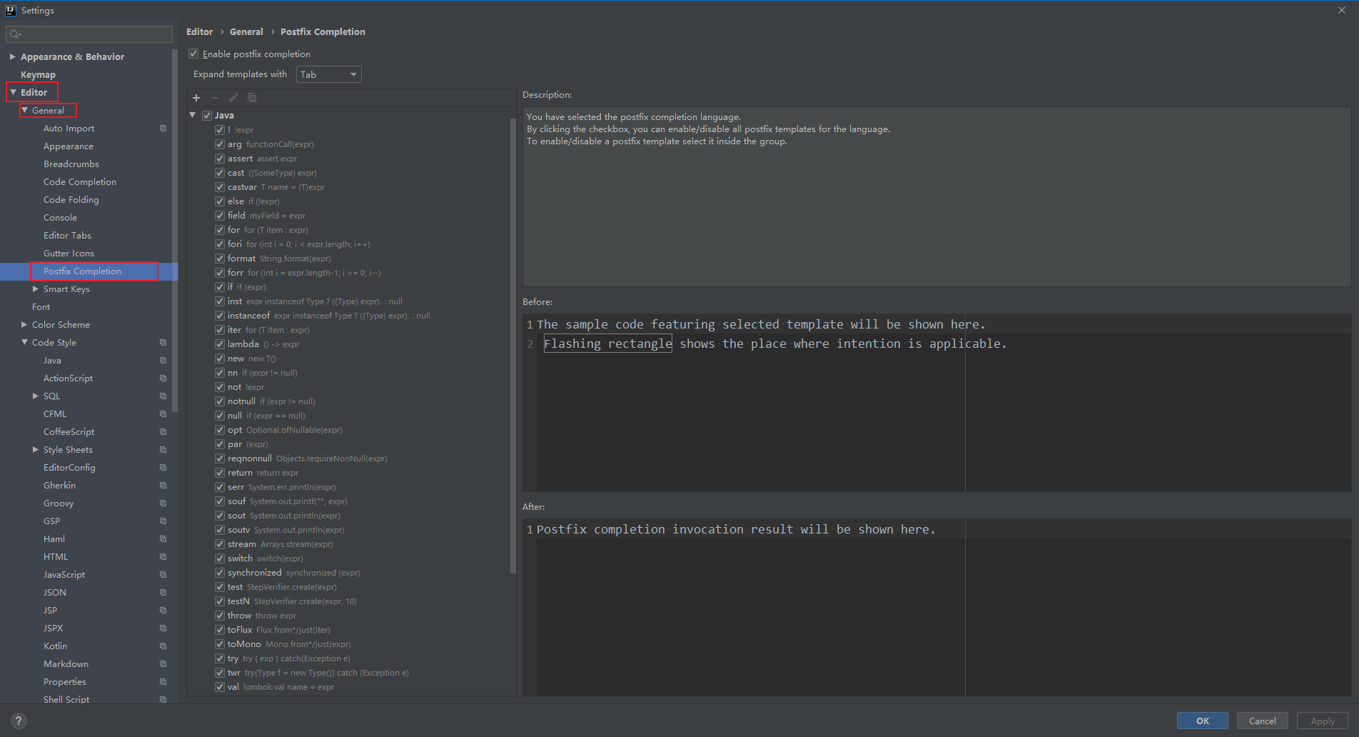This screenshot has width=1359, height=737.
Task: Select Code Completion in the sidebar
Action: [79, 181]
